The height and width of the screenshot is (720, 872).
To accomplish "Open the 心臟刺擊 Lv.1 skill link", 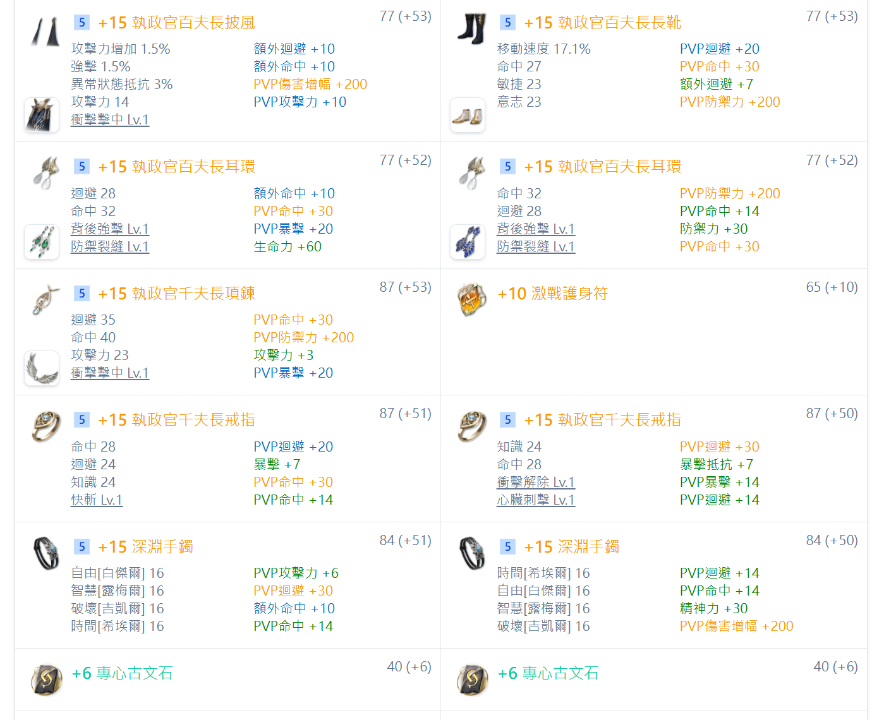I will (536, 500).
